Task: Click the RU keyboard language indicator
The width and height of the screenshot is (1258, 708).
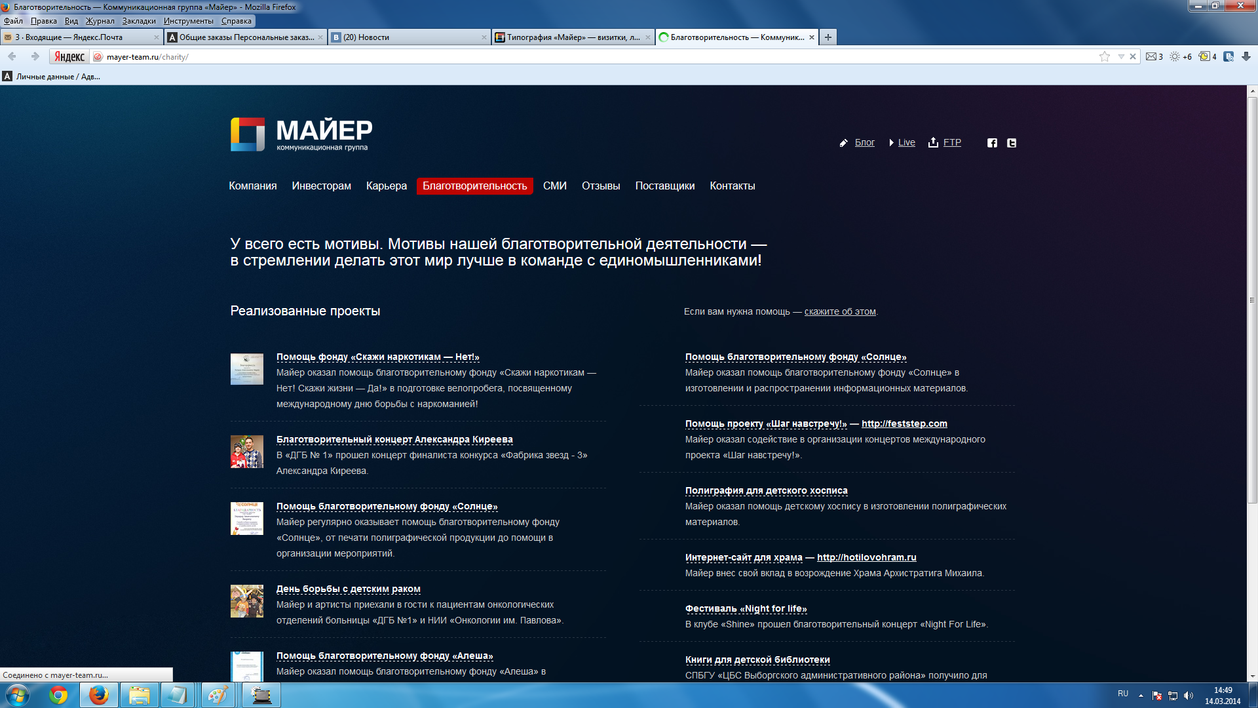Action: click(1123, 694)
